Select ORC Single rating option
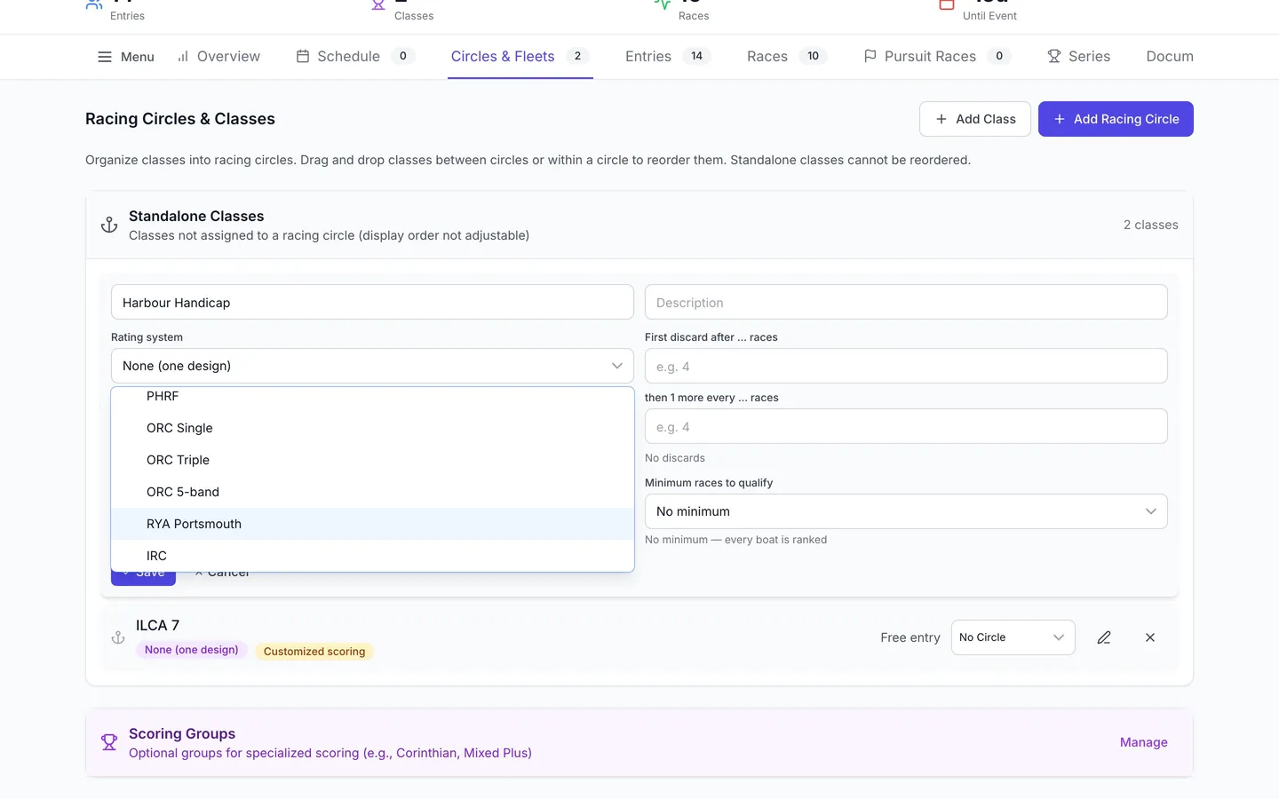Viewport: 1279px width, 799px height. tap(372, 428)
